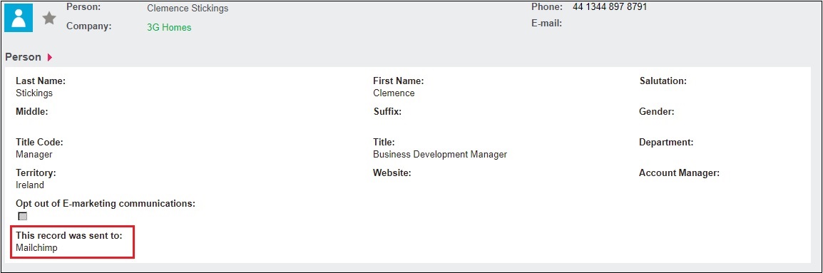Click the phone number 44 1344 897 8791
Screen dimensions: 823x273
click(x=610, y=7)
